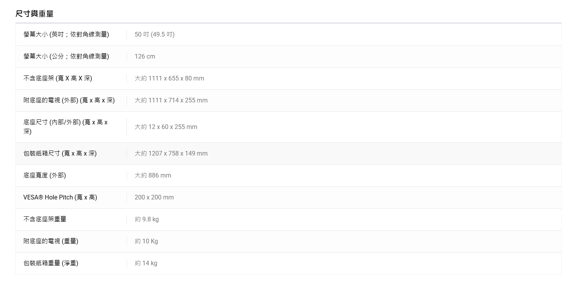Click the 尺寸與重量 section heading
The image size is (582, 283).
34,14
